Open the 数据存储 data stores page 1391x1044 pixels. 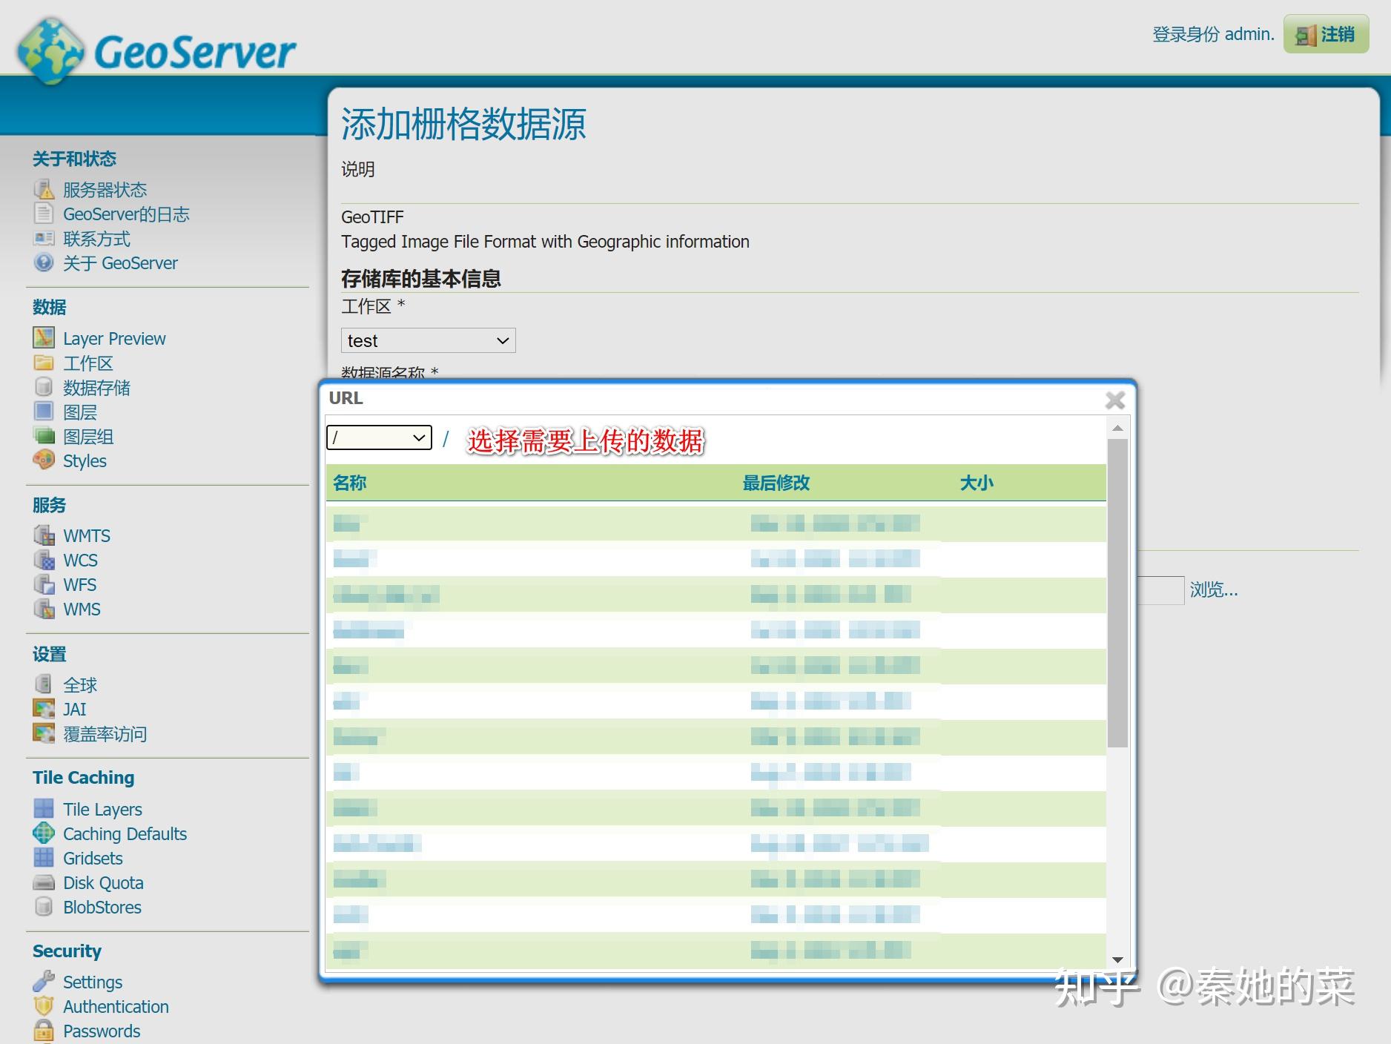pos(96,387)
